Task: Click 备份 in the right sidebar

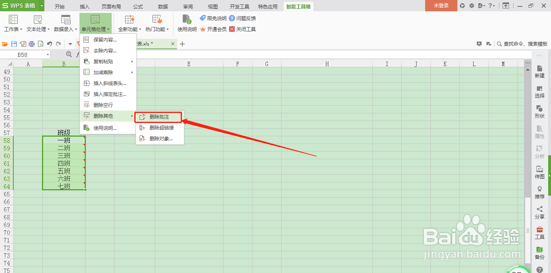Action: (x=539, y=253)
